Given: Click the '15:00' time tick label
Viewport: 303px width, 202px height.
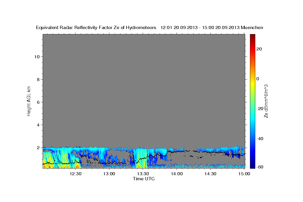Looking at the screenshot, I should pos(244,174).
